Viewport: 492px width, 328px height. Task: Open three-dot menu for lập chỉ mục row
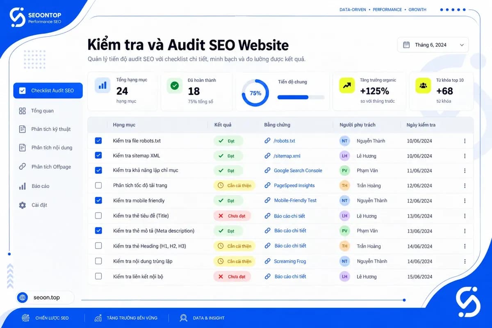tap(465, 171)
